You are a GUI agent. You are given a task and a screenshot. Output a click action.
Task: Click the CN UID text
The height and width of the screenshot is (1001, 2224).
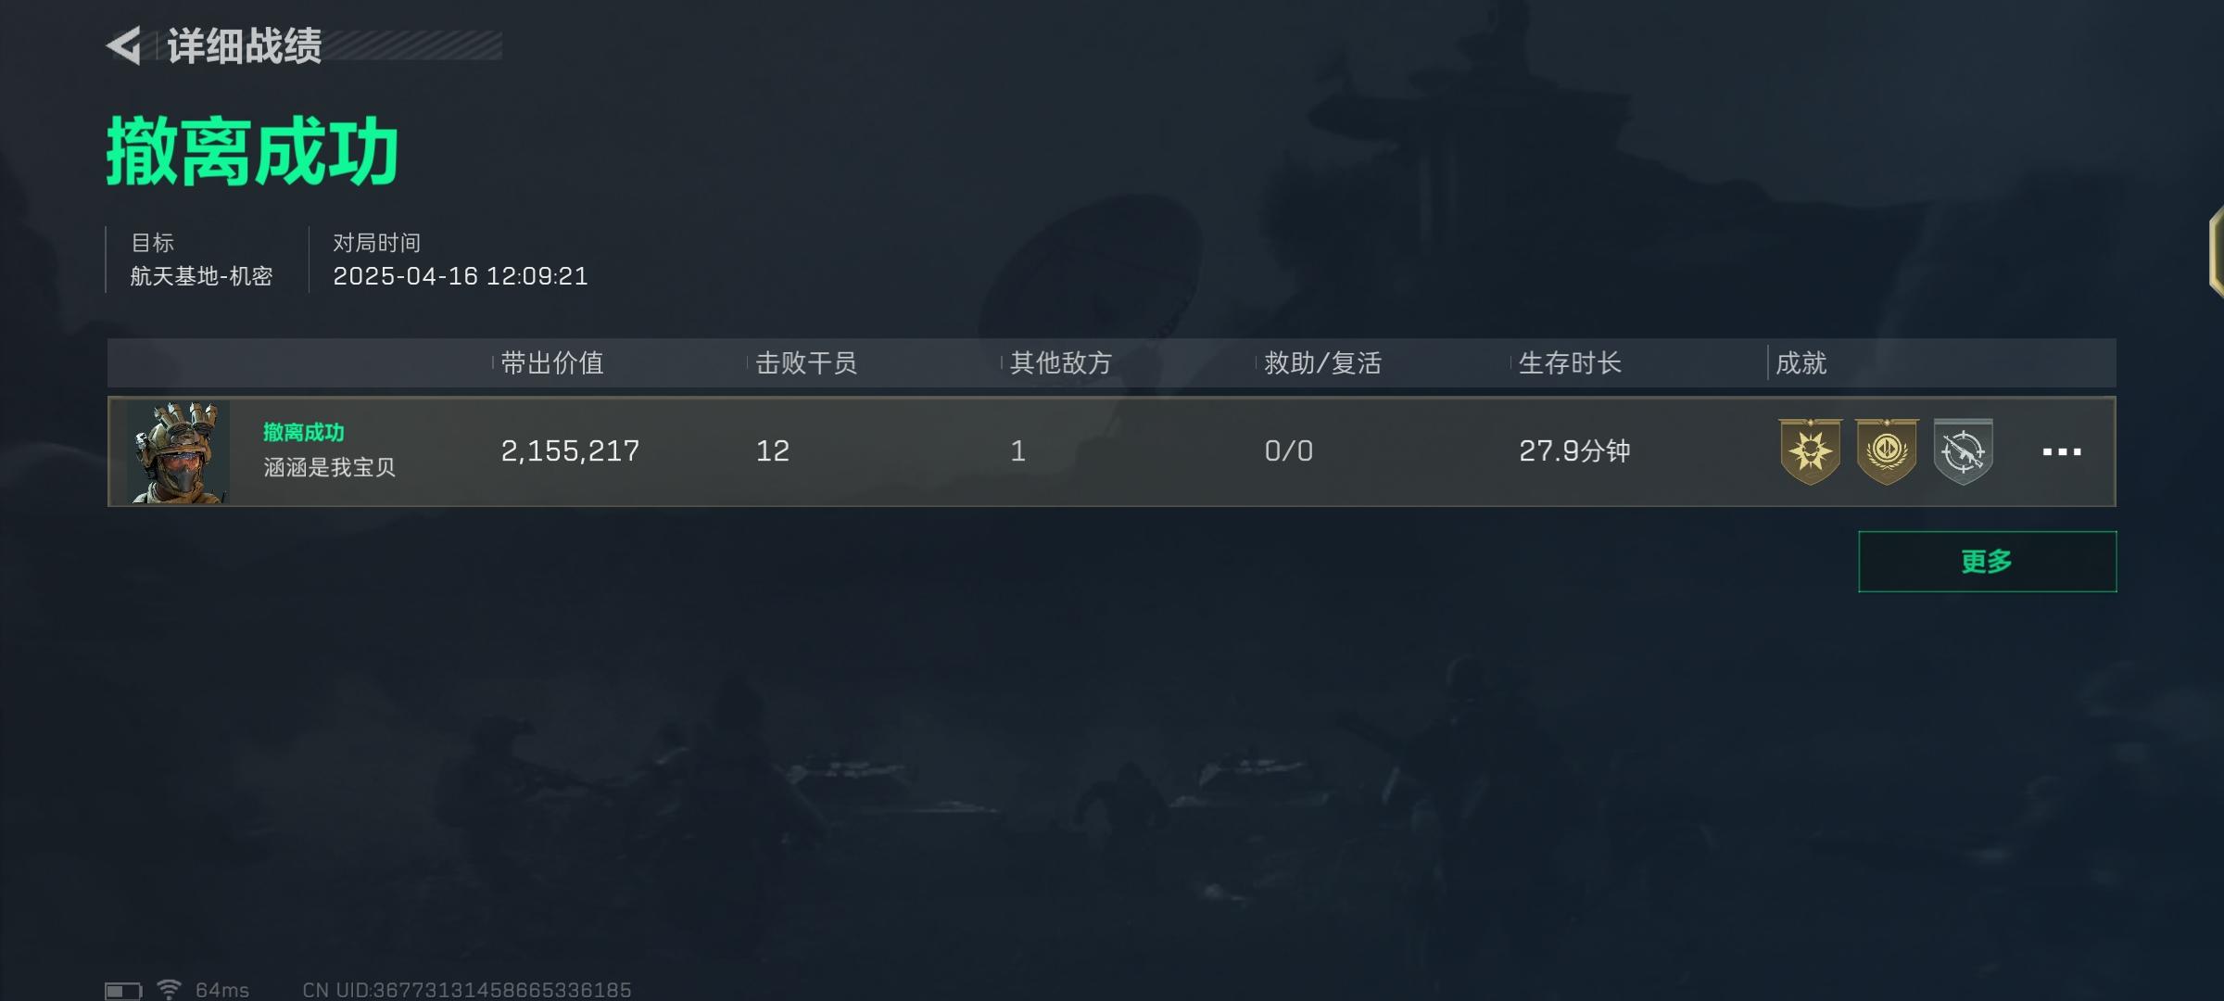tap(467, 990)
